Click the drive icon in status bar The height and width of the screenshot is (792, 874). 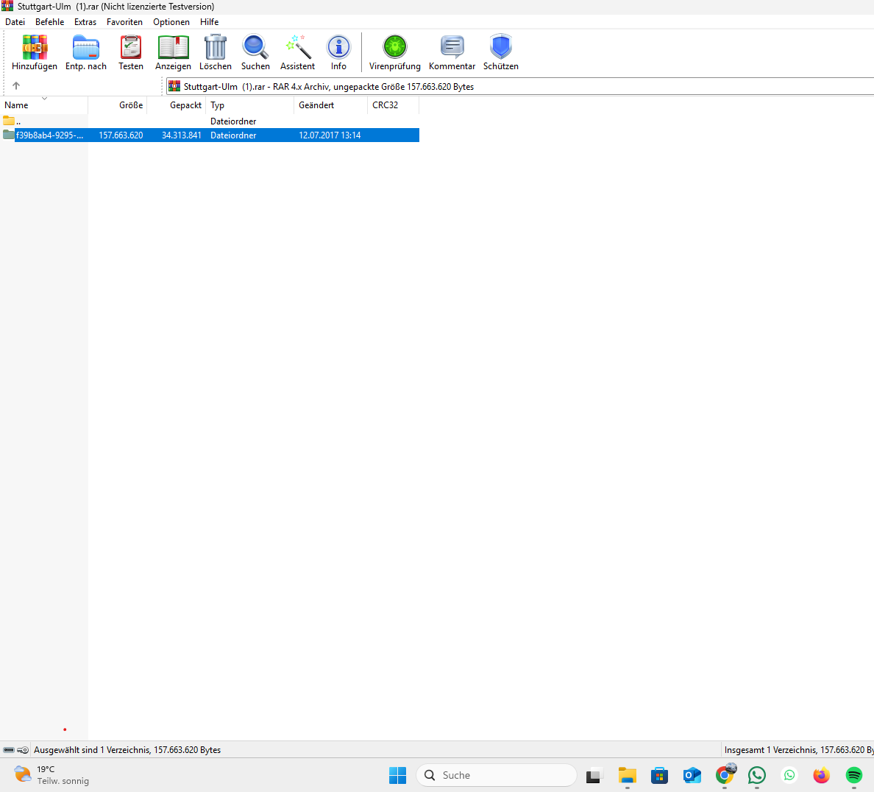point(9,750)
